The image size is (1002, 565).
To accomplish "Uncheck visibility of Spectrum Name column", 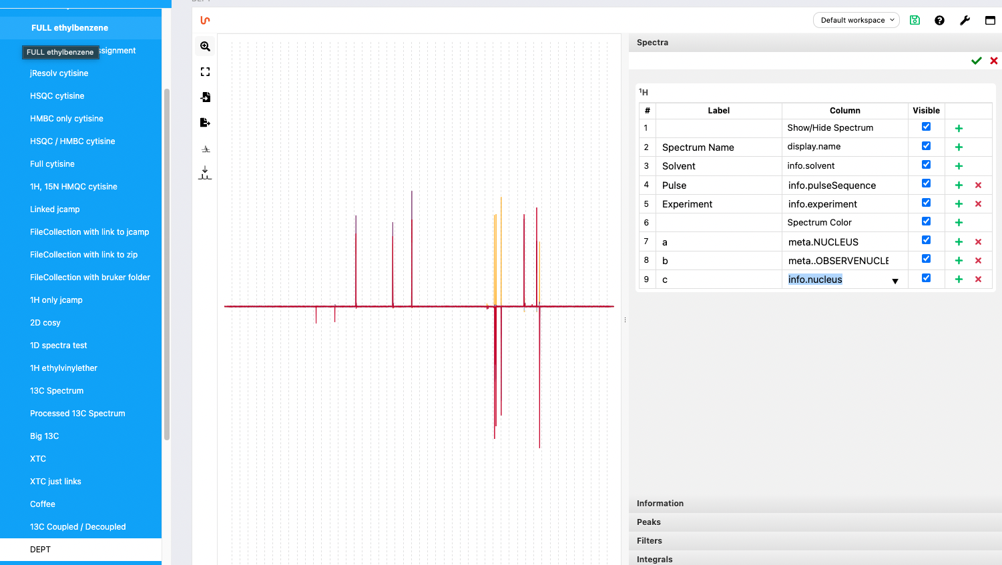I will 926,145.
